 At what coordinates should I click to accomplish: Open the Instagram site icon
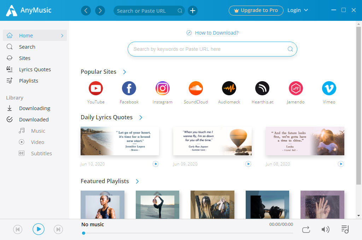(163, 88)
